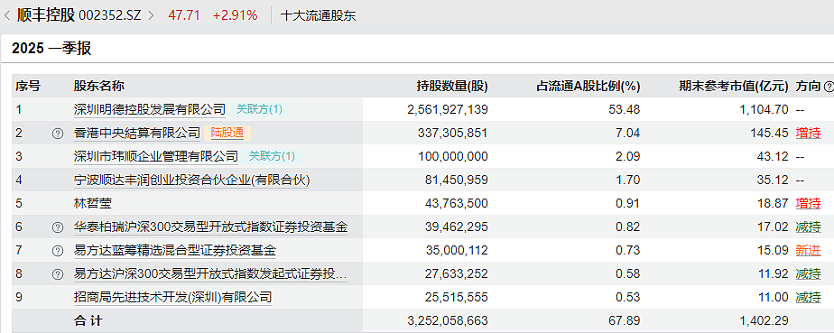
Task: Open shareholder 深圳明德控股发展有限公司
Action: click(150, 109)
